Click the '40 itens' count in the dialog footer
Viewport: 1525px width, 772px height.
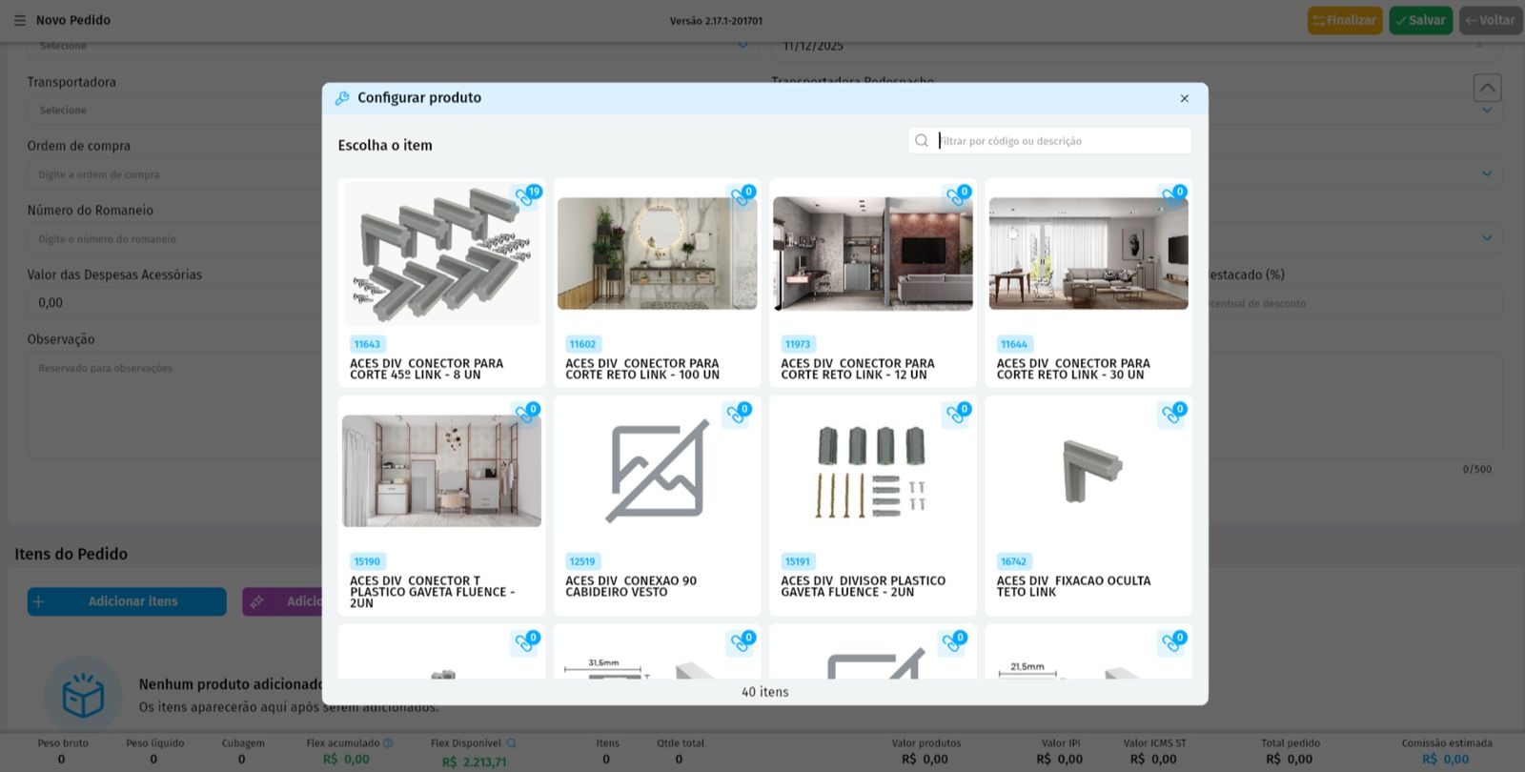pyautogui.click(x=765, y=692)
